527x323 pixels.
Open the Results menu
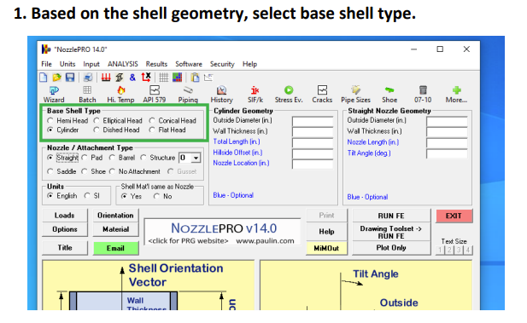[x=156, y=64]
